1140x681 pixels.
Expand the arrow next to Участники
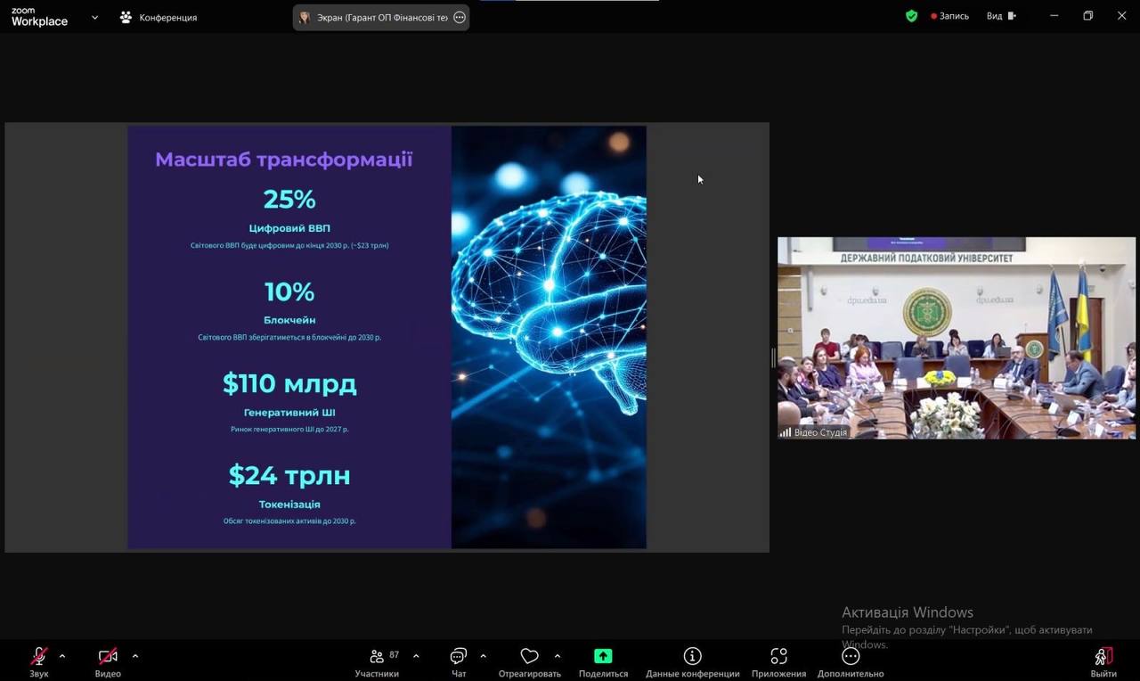point(416,656)
